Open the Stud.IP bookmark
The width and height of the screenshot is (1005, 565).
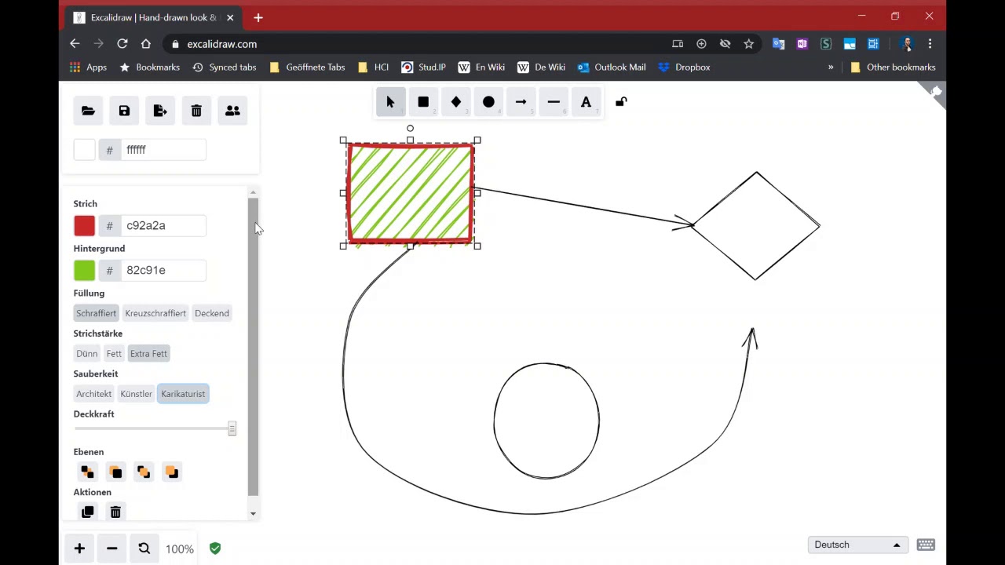[x=423, y=67]
